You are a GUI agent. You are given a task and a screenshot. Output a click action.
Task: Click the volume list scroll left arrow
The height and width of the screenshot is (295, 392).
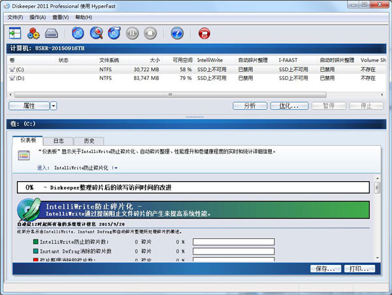click(x=10, y=95)
